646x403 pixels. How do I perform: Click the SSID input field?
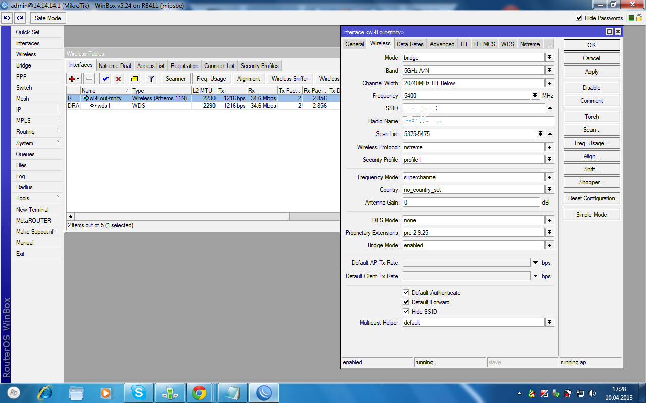[x=473, y=108]
